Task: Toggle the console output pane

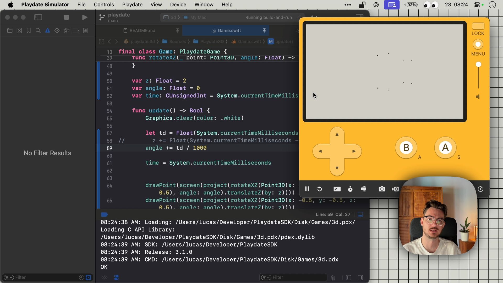Action: point(360,277)
